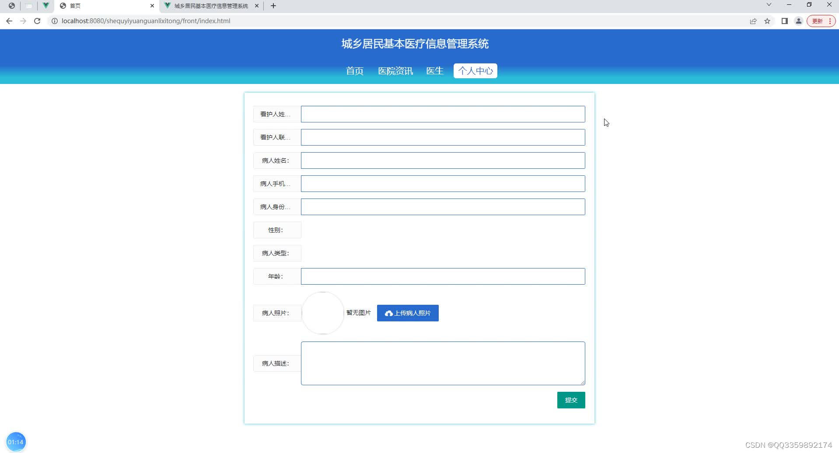Close the 首页 tab
Image resolution: width=839 pixels, height=453 pixels.
[x=152, y=6]
